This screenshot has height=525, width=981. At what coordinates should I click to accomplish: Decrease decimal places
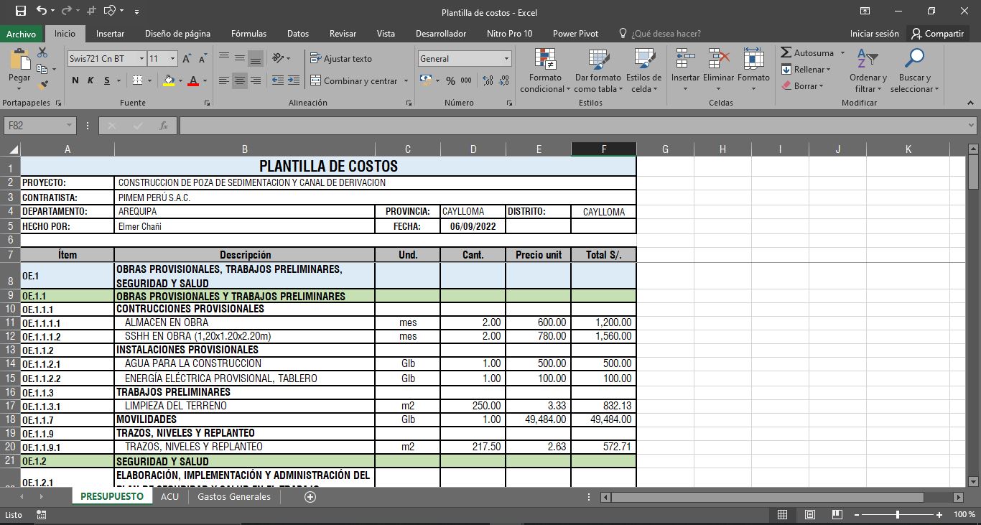(504, 80)
